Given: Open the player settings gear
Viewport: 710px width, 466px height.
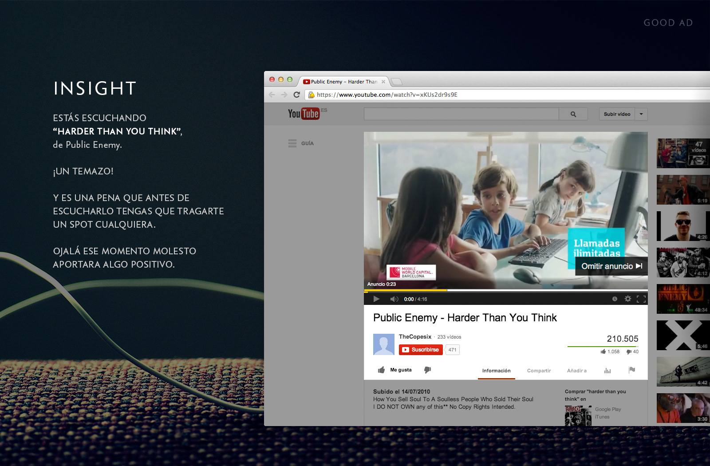Looking at the screenshot, I should click(x=628, y=299).
